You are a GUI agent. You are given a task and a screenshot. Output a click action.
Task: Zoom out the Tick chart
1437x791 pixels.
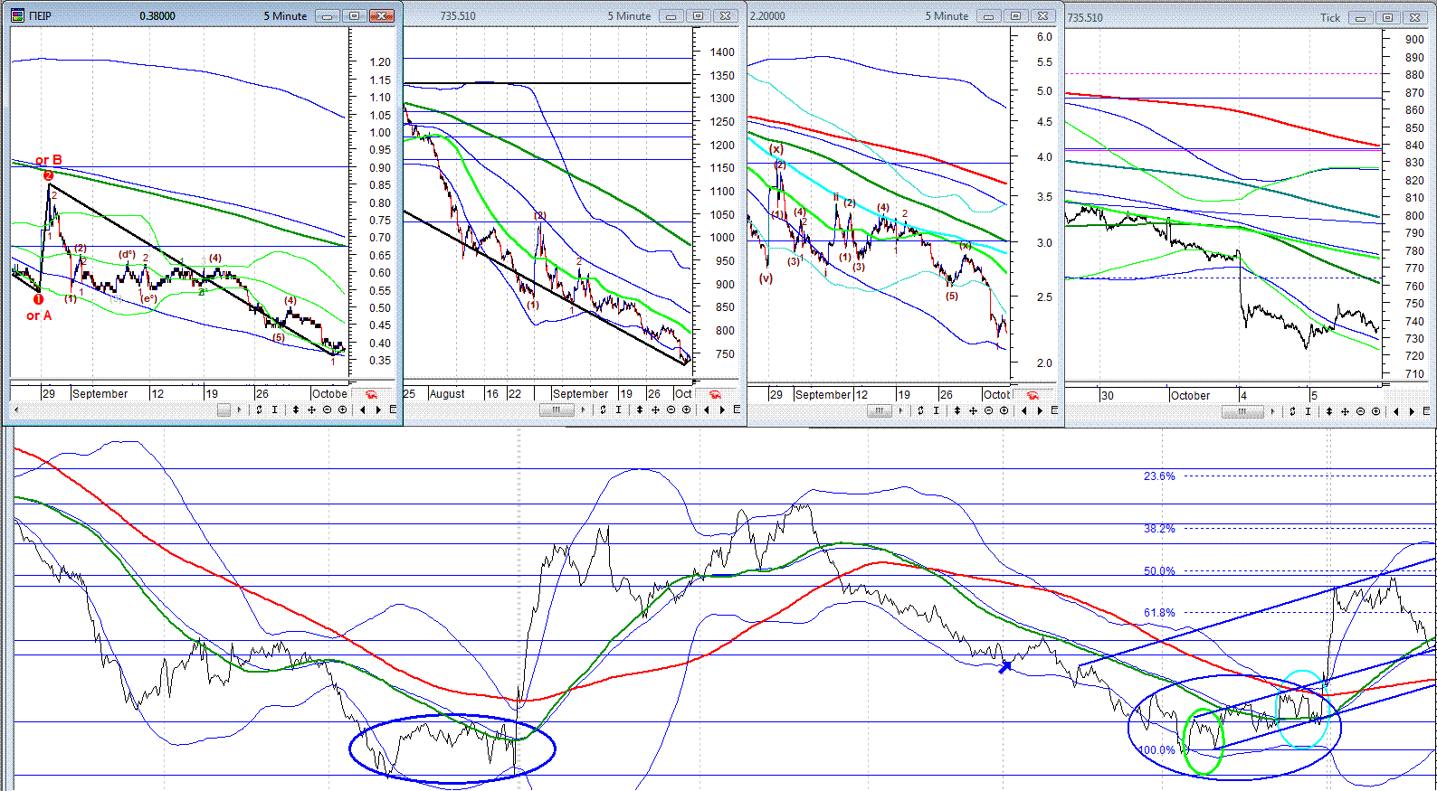pos(1360,411)
